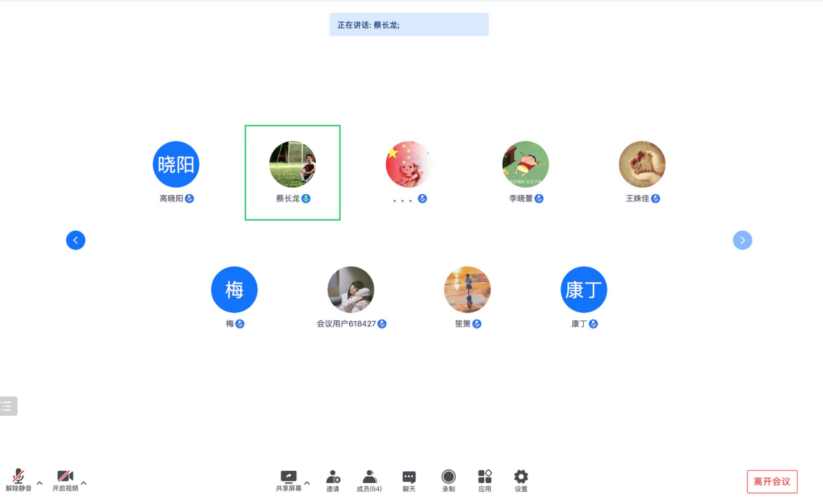Click the Share Screen (共享屏幕) icon
Image resolution: width=823 pixels, height=497 pixels.
tap(289, 476)
